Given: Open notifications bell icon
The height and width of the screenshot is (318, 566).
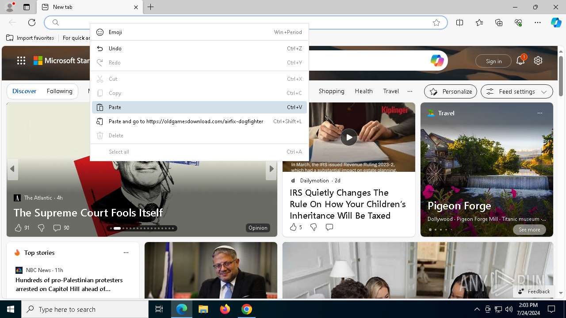Looking at the screenshot, I should point(520,61).
